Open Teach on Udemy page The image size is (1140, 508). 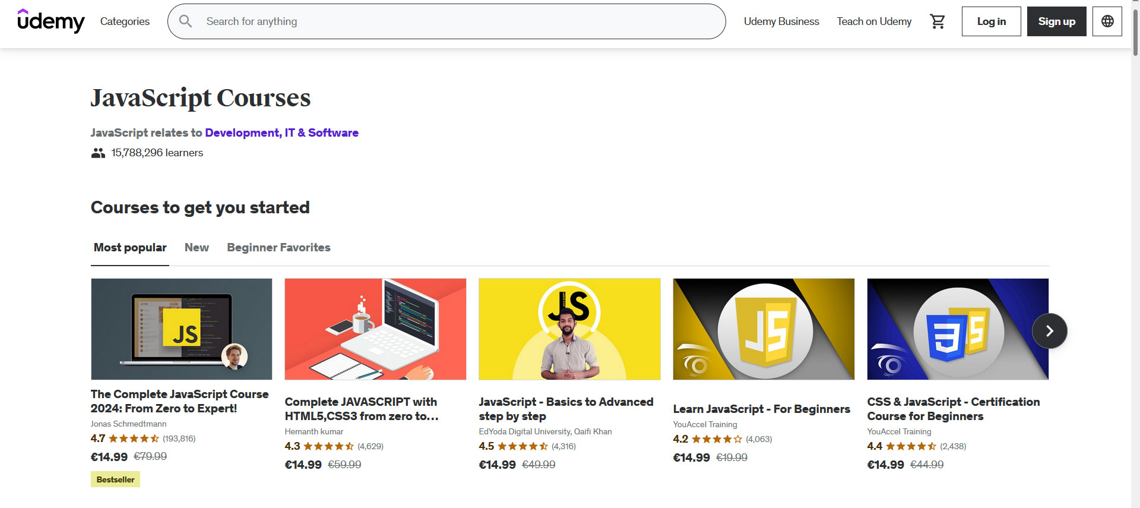pyautogui.click(x=874, y=21)
